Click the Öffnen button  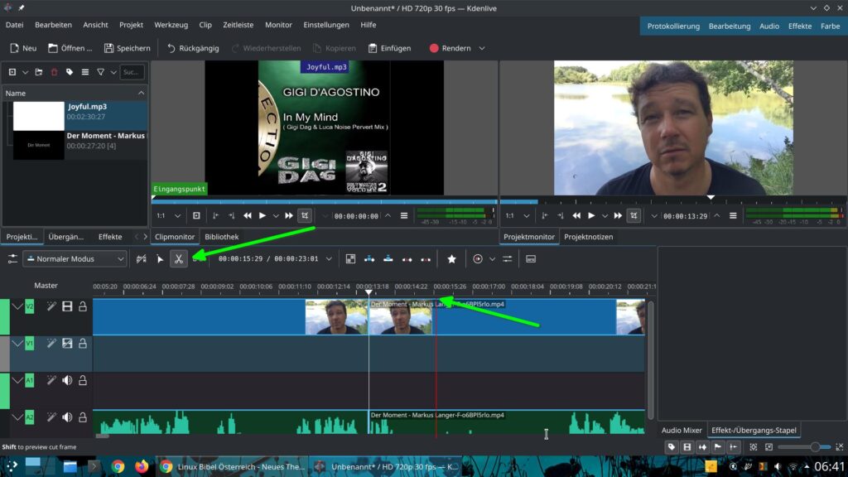[x=70, y=48]
